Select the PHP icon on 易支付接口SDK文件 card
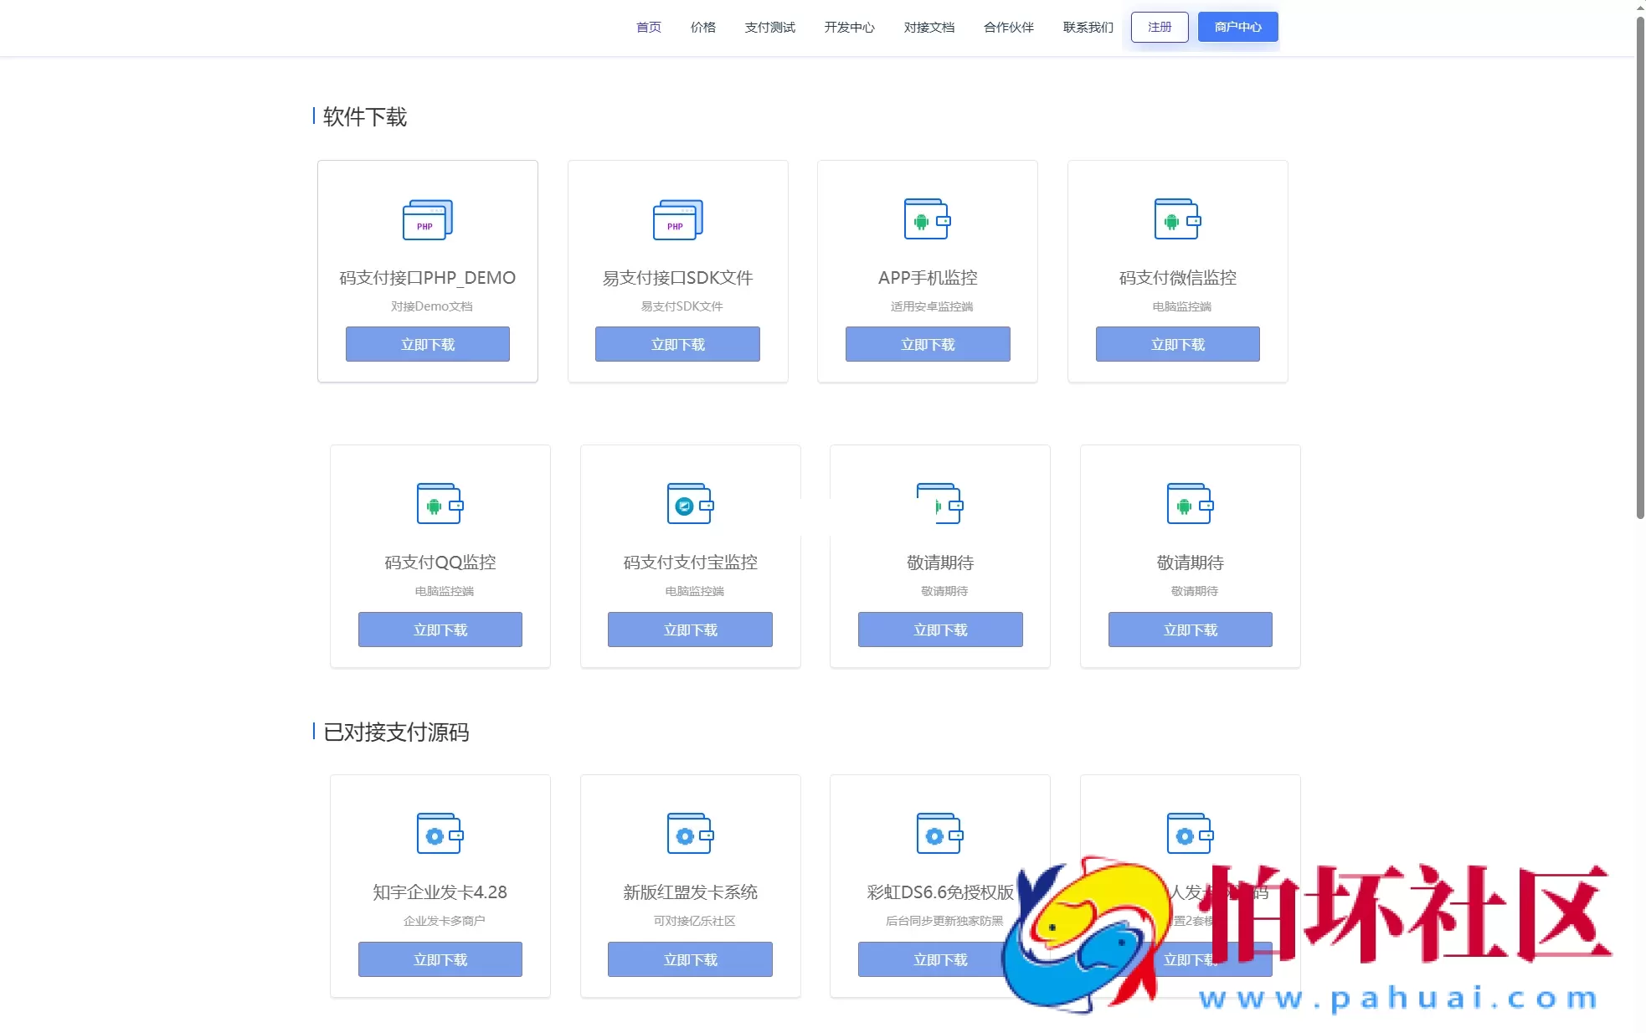The width and height of the screenshot is (1646, 1033). [x=676, y=219]
